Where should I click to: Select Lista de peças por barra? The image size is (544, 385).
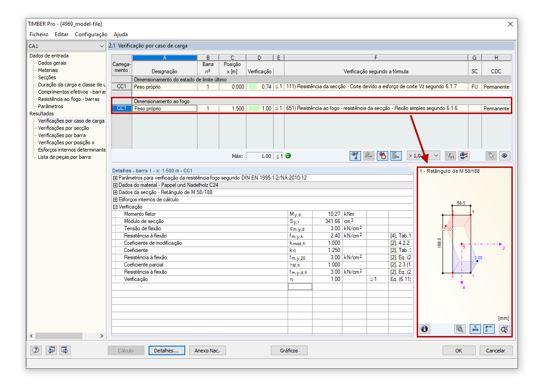64,157
